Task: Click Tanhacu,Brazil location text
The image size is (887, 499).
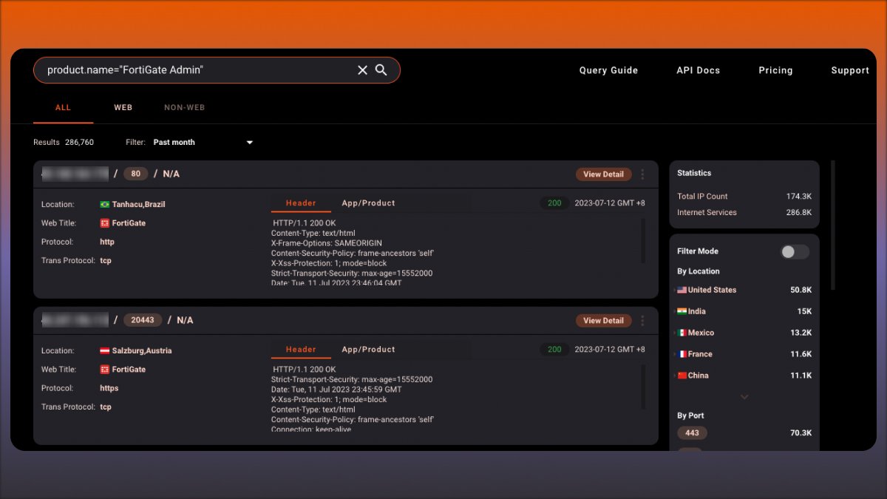Action: [139, 205]
